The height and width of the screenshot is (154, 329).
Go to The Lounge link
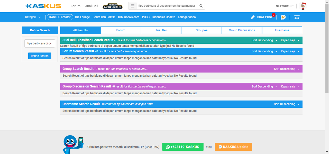coord(82,17)
